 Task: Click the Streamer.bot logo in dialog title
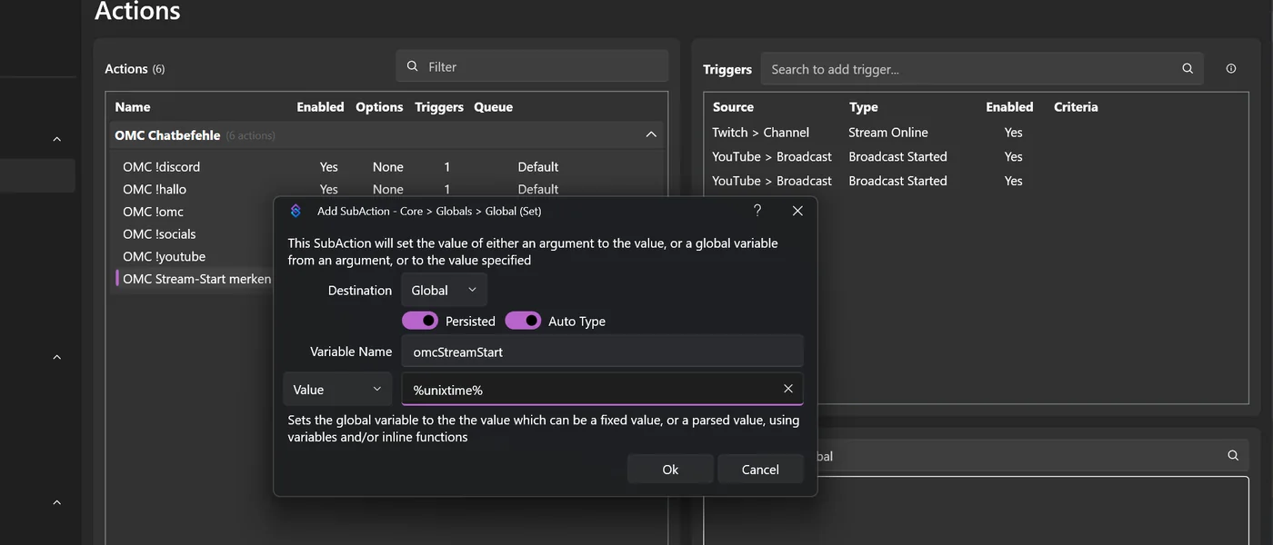[296, 211]
